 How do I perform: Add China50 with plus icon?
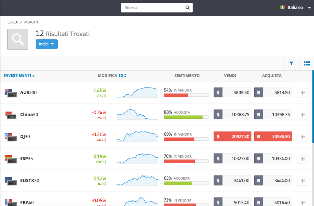point(303,115)
